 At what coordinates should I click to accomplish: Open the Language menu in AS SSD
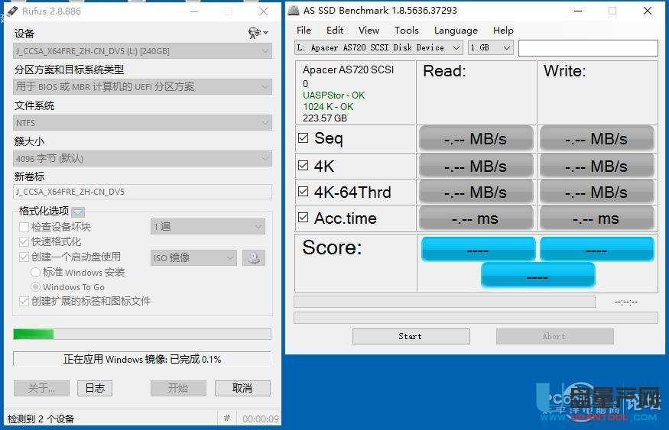click(x=456, y=31)
